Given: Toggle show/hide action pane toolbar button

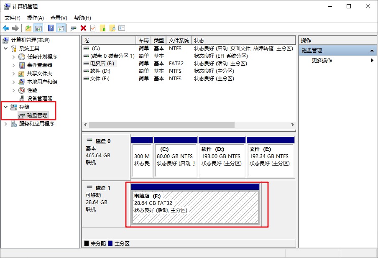Looking at the screenshot, I should pyautogui.click(x=61, y=28).
